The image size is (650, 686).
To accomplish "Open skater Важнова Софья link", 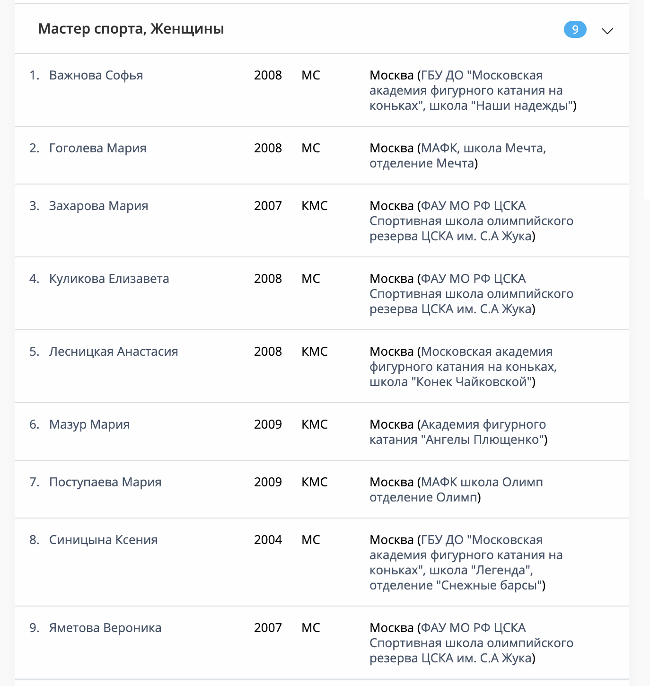I will click(x=96, y=75).
